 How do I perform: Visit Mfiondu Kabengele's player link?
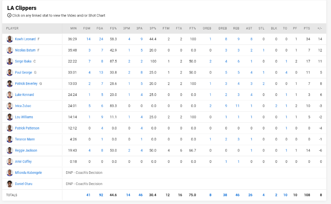28,172
